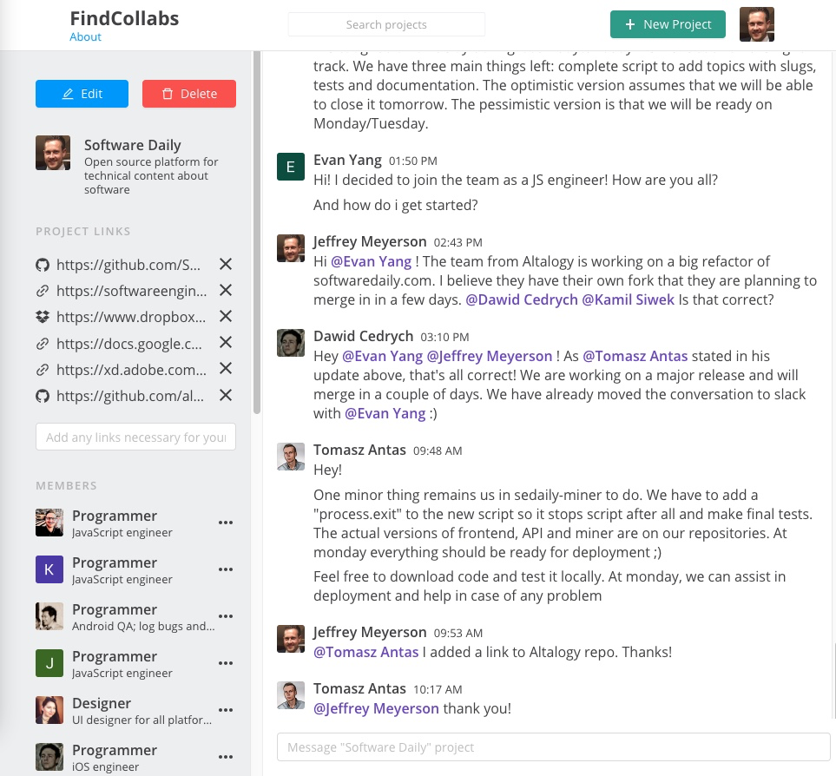Expand options for the Android QA programmer
This screenshot has width=836, height=776.
[226, 616]
